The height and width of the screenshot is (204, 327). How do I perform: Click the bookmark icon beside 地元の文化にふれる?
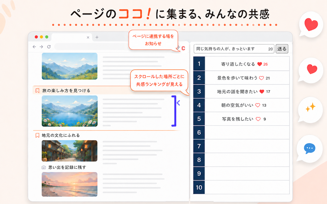37,135
